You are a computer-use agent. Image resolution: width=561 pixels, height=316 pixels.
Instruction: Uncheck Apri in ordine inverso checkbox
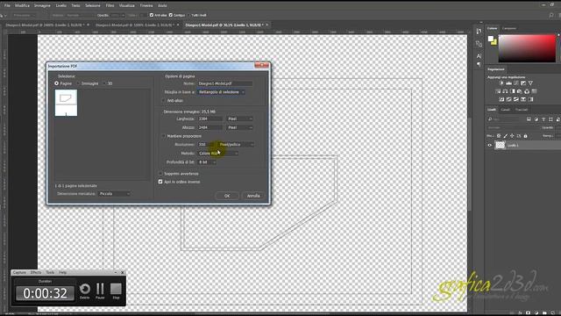tap(160, 182)
